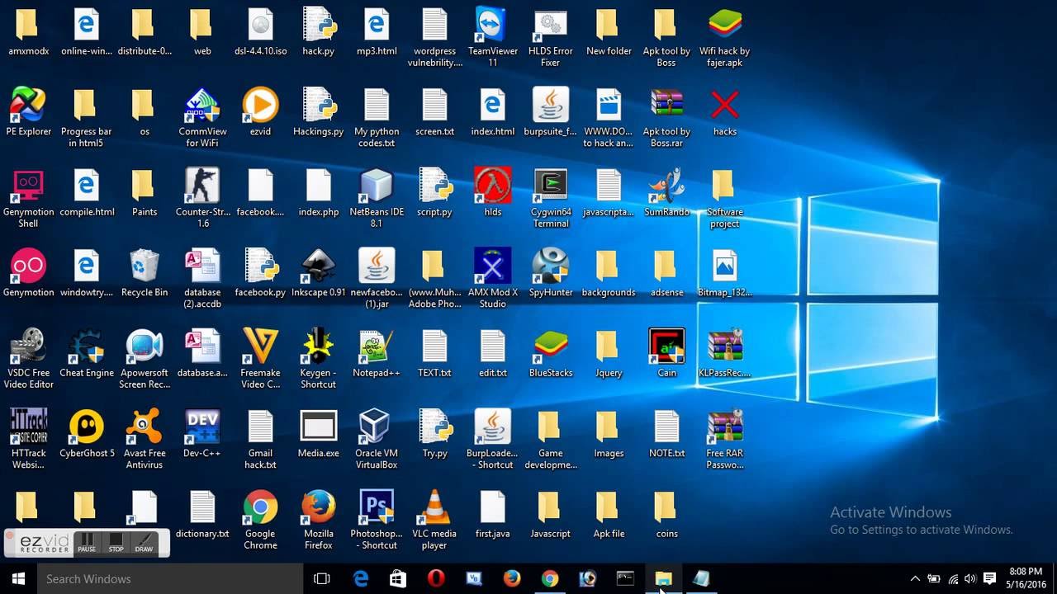Screen dimensions: 1057x594
Task: Switch to File Explorer on taskbar
Action: [x=663, y=578]
